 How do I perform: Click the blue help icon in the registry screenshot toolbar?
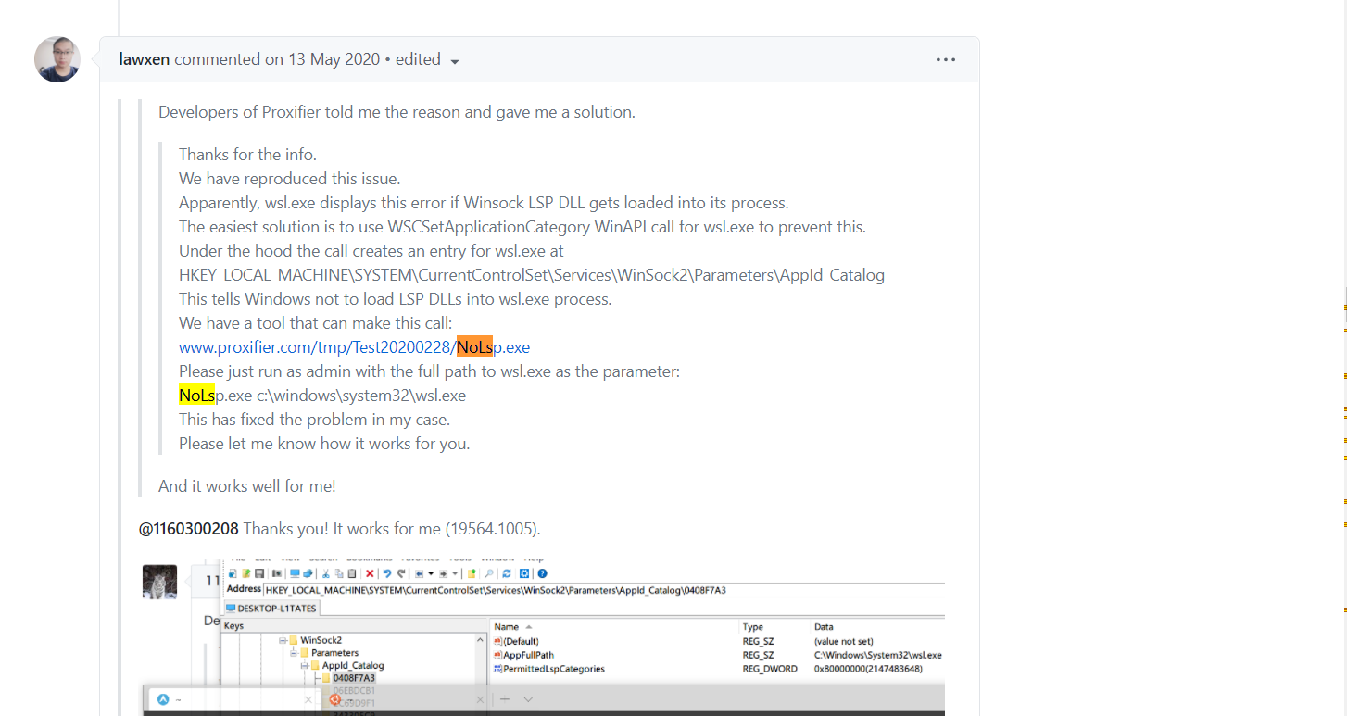542,573
